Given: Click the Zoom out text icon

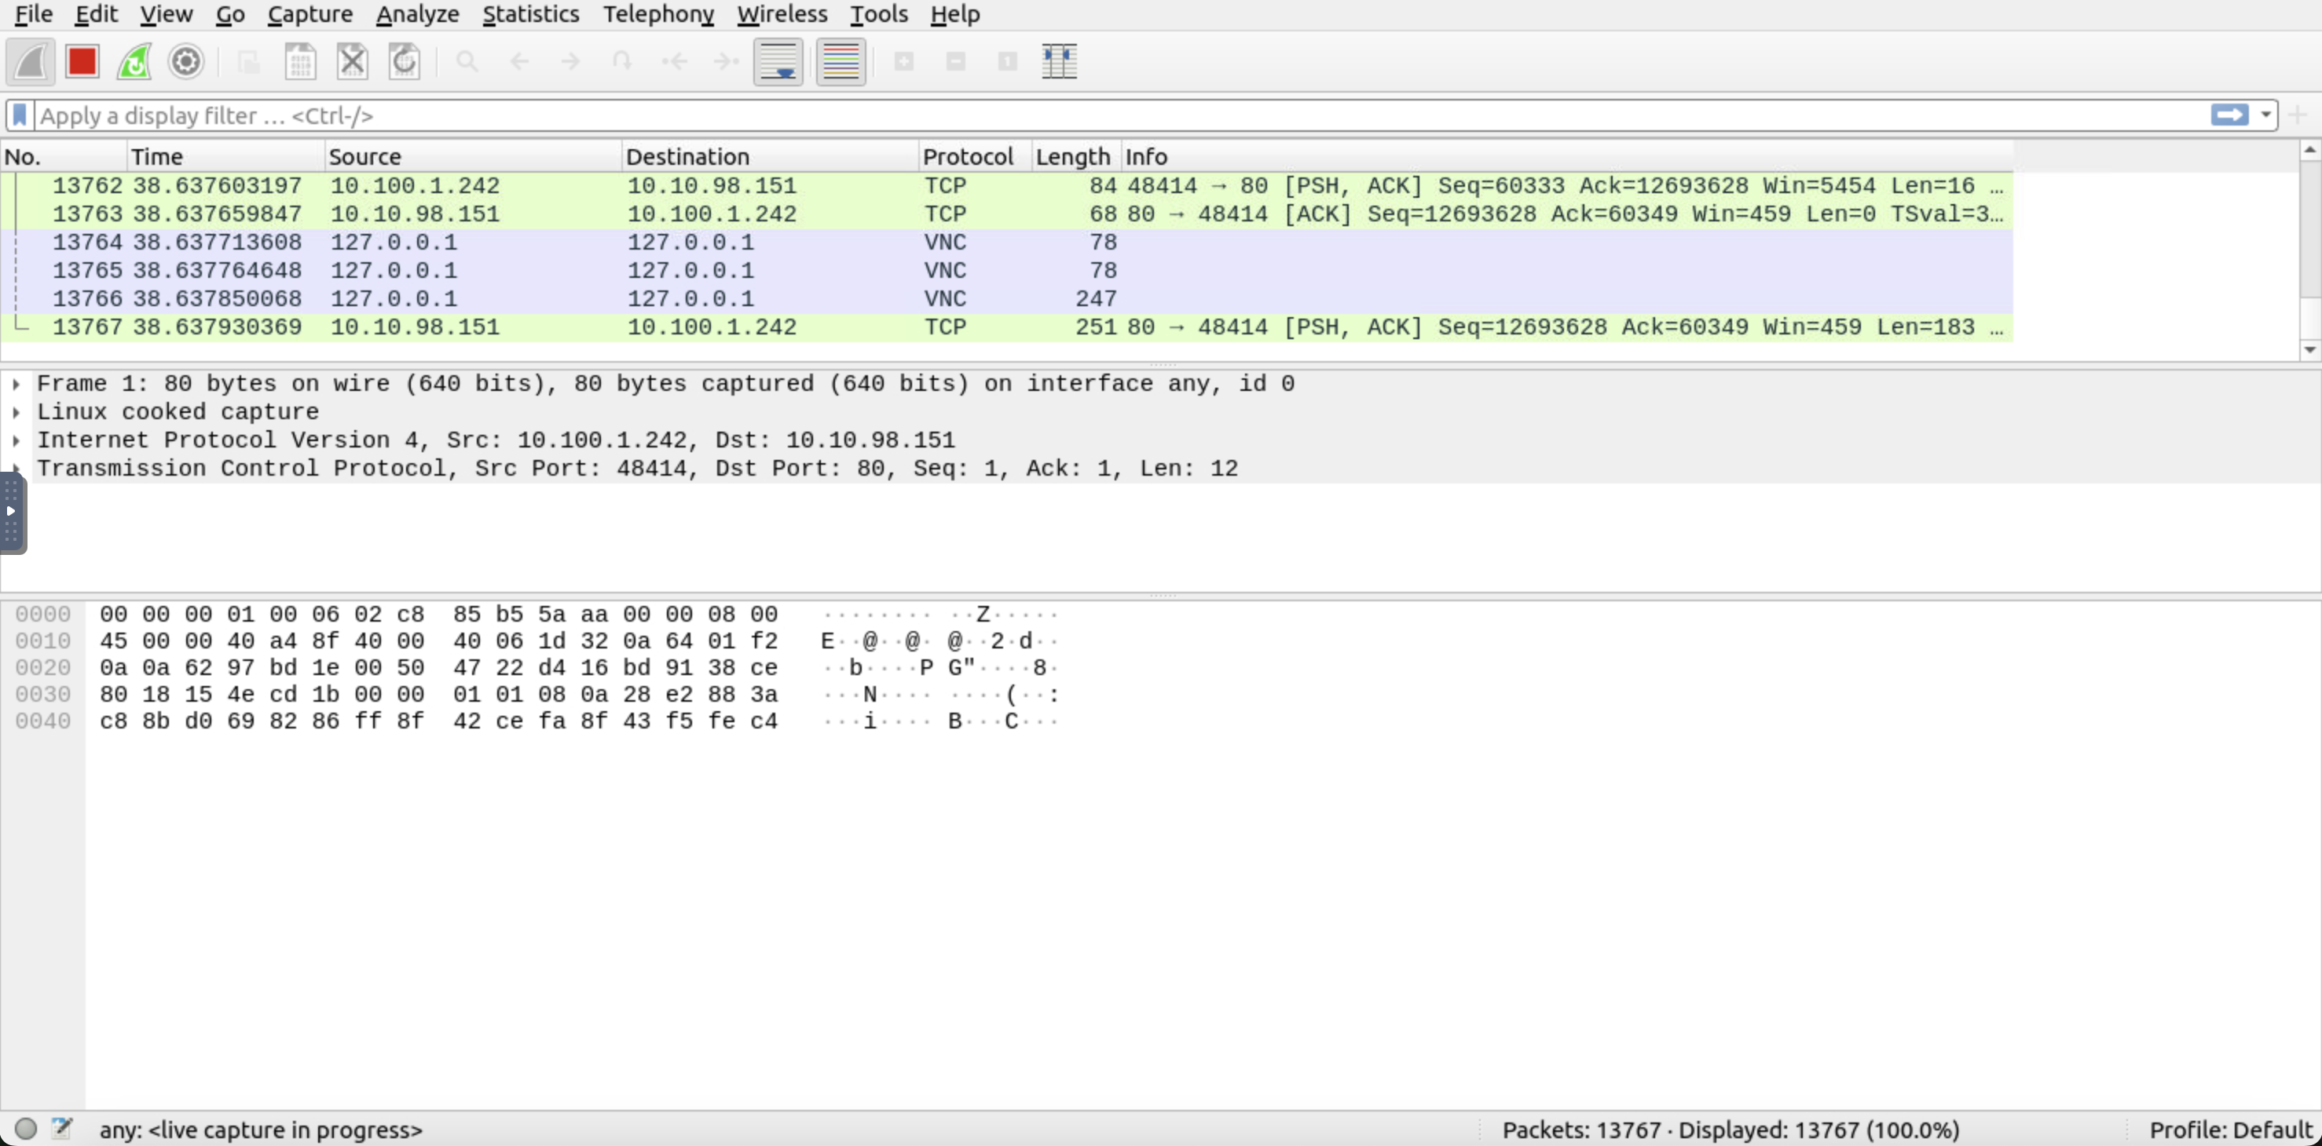Looking at the screenshot, I should click(957, 62).
